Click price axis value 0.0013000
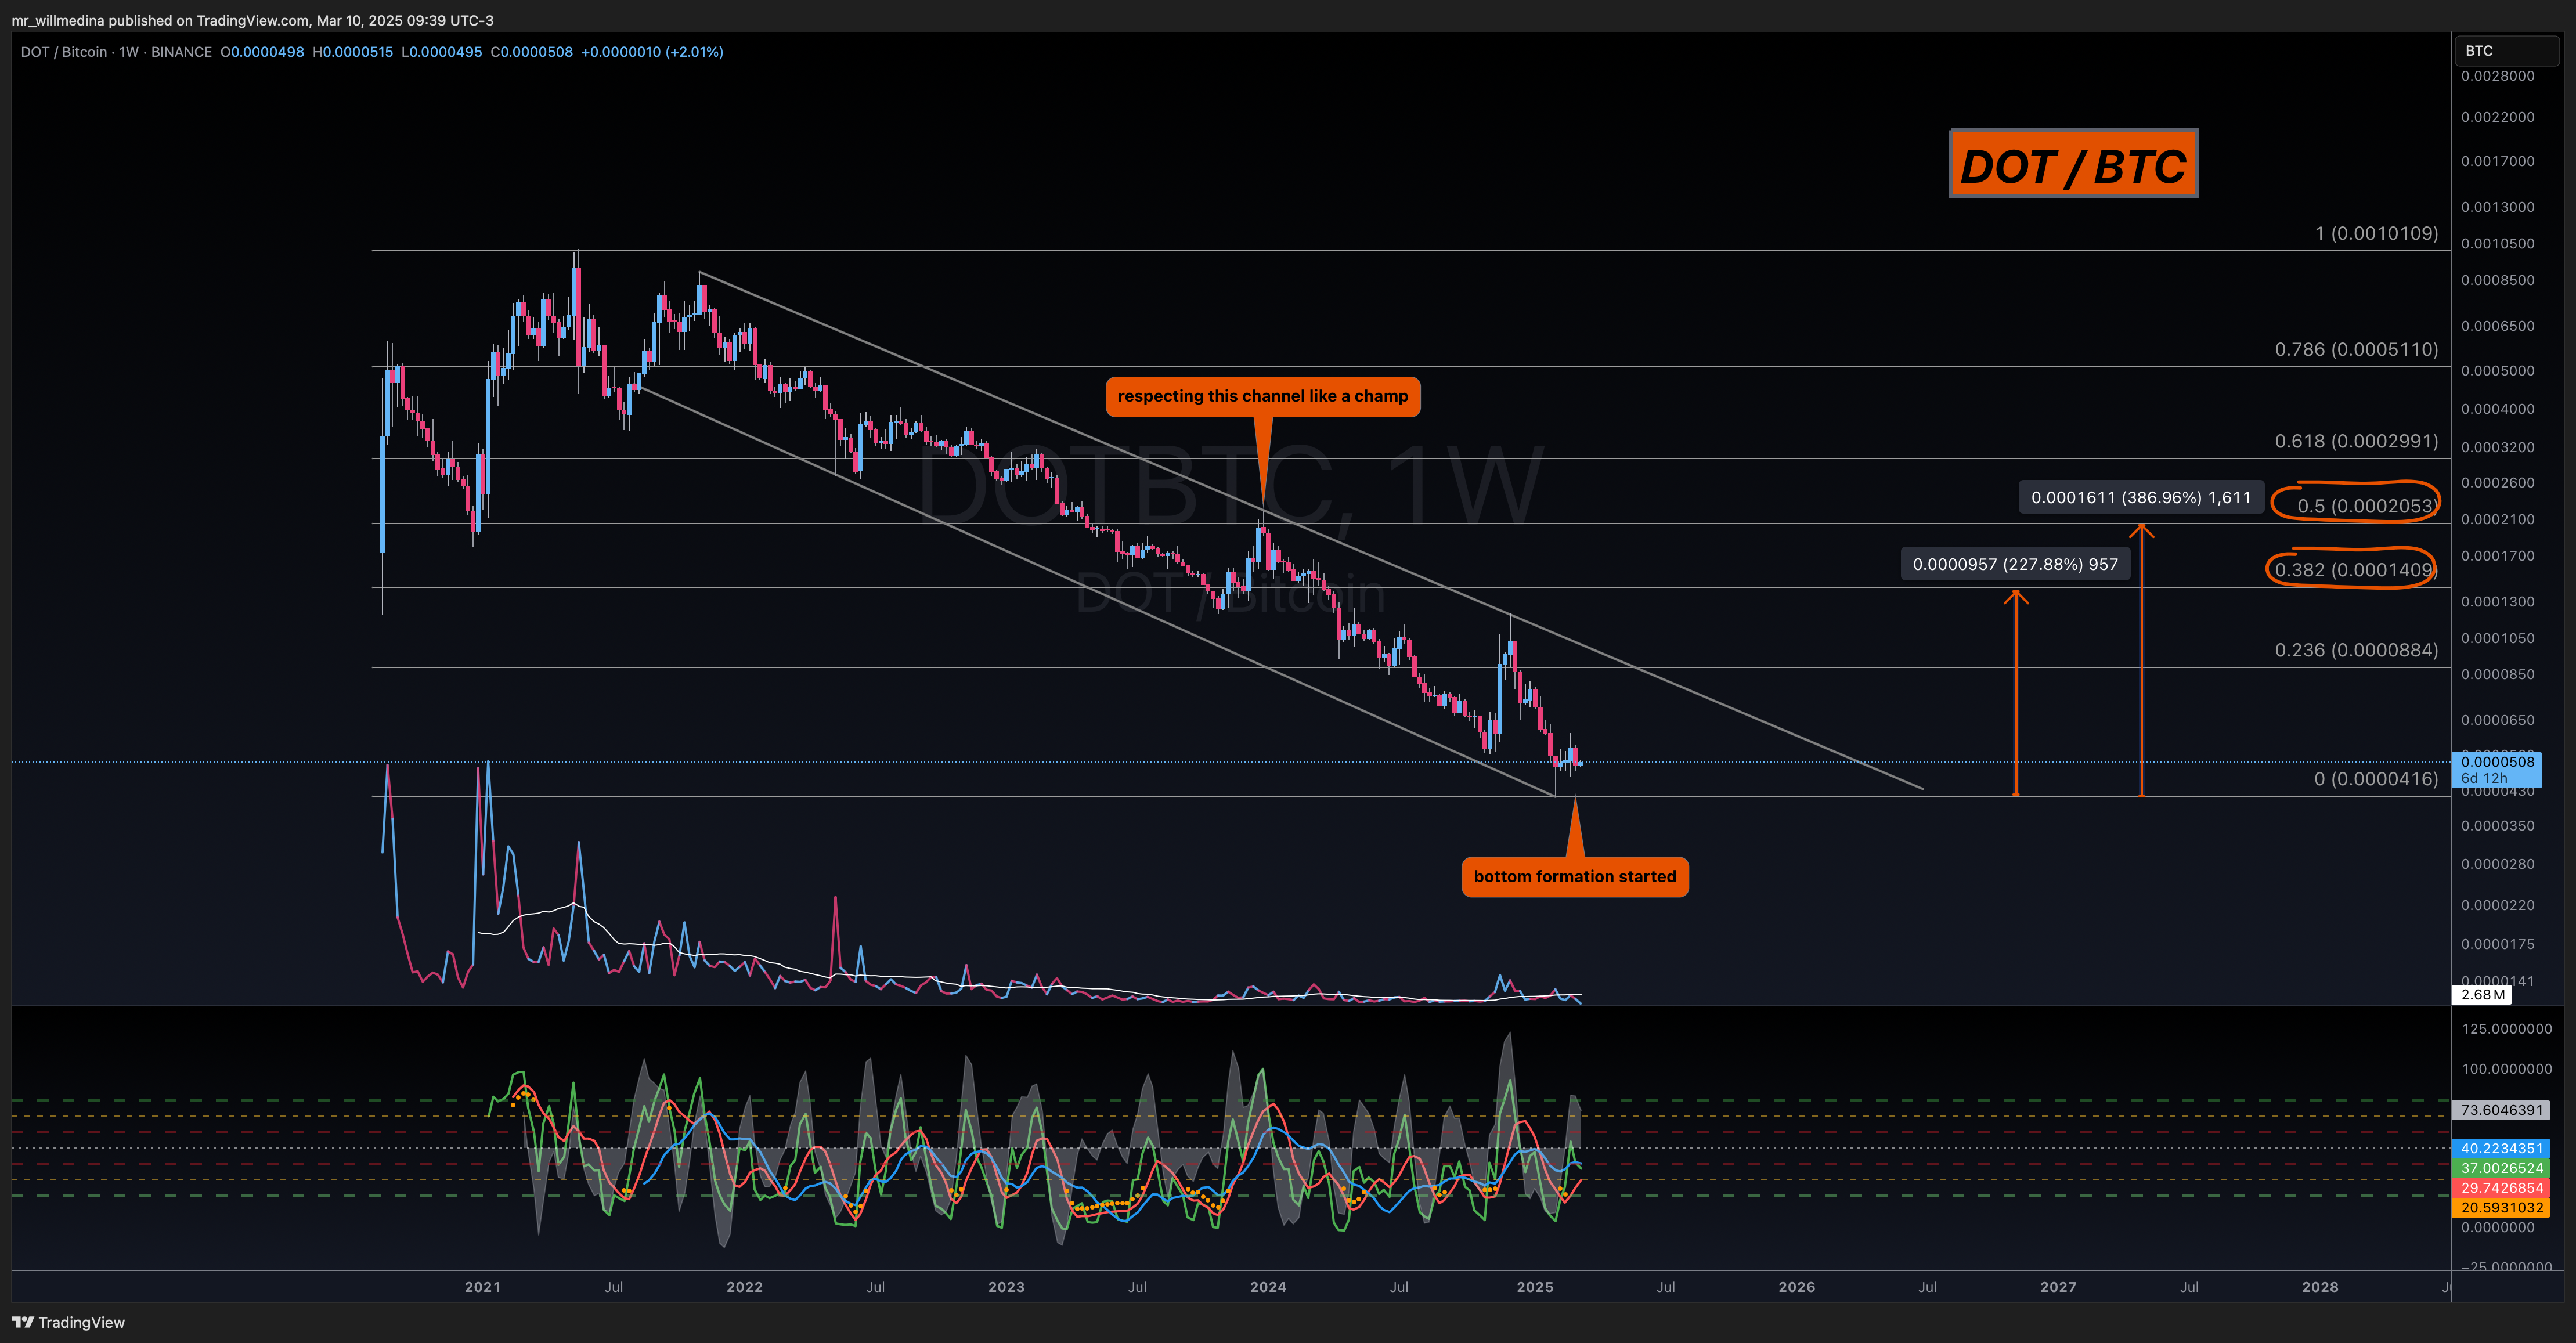Screen dimensions: 2576x1343 (x=2497, y=207)
